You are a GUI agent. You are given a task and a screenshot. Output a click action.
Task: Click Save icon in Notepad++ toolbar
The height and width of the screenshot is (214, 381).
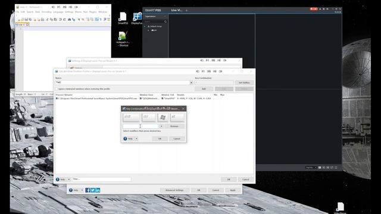26,20
